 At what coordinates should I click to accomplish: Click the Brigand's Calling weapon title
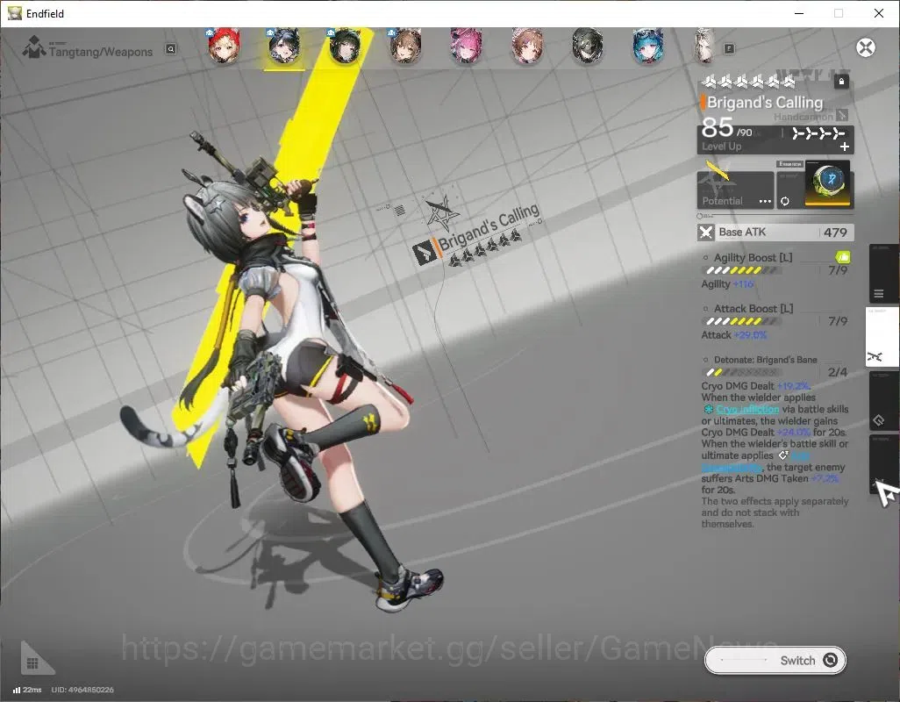click(x=765, y=103)
